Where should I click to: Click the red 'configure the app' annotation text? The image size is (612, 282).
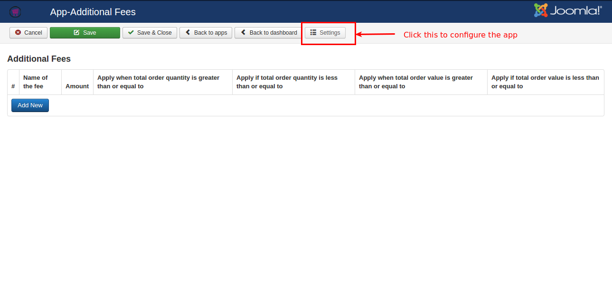(x=460, y=35)
